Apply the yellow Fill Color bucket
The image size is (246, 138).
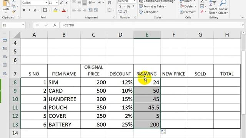(x=55, y=10)
